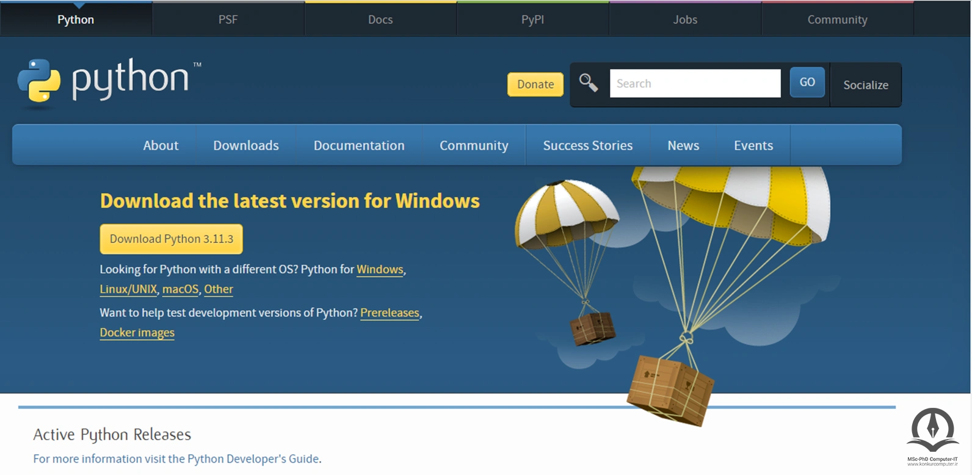Follow the Windows download link
The height and width of the screenshot is (475, 972).
coord(380,269)
